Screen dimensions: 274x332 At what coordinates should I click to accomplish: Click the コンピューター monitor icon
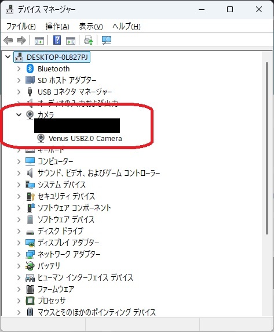(30, 161)
